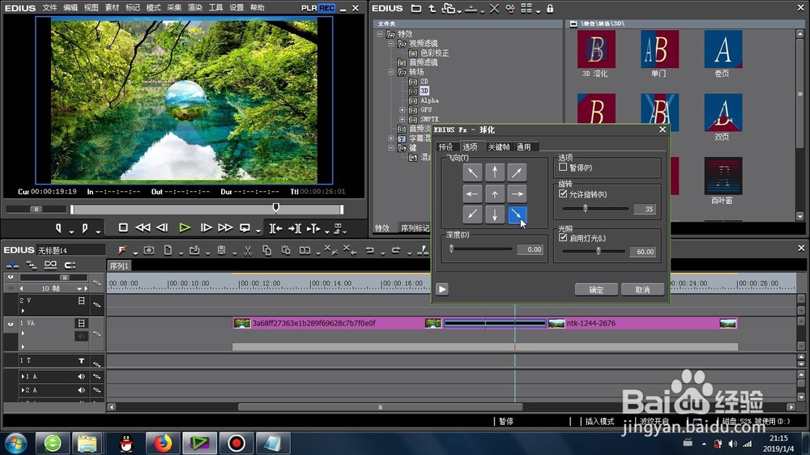Adjust the 深度(D) depth slider handle

451,249
